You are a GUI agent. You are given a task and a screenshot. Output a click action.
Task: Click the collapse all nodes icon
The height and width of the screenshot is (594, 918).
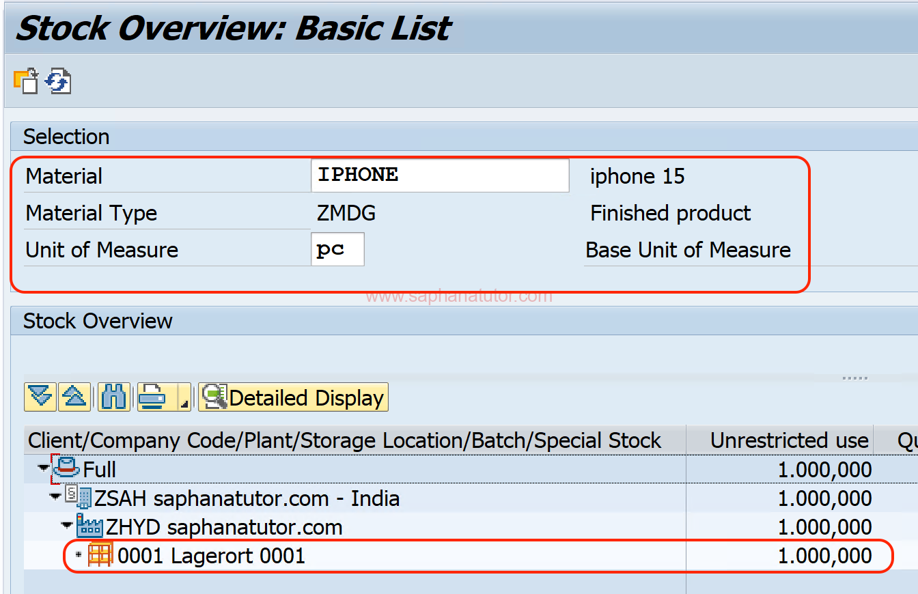click(74, 397)
